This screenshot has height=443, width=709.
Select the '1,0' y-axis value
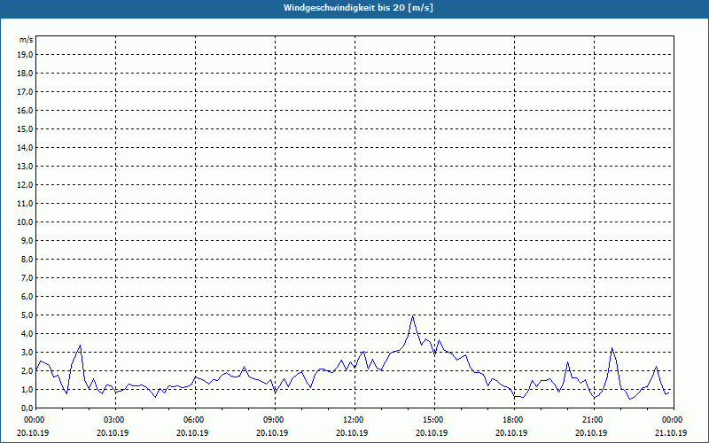(x=27, y=389)
